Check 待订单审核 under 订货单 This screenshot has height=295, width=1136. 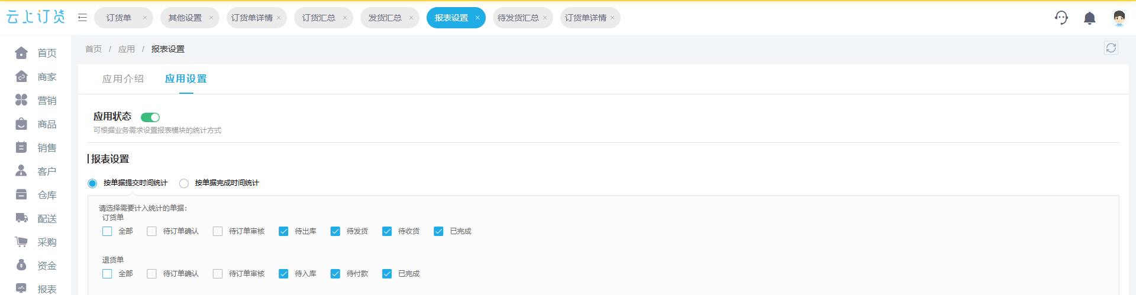pos(218,231)
